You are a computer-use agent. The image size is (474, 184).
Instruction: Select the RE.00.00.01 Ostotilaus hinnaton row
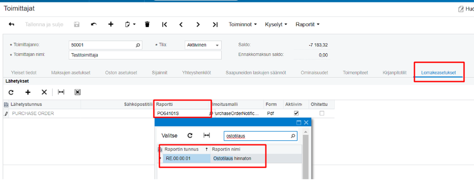(x=232, y=159)
